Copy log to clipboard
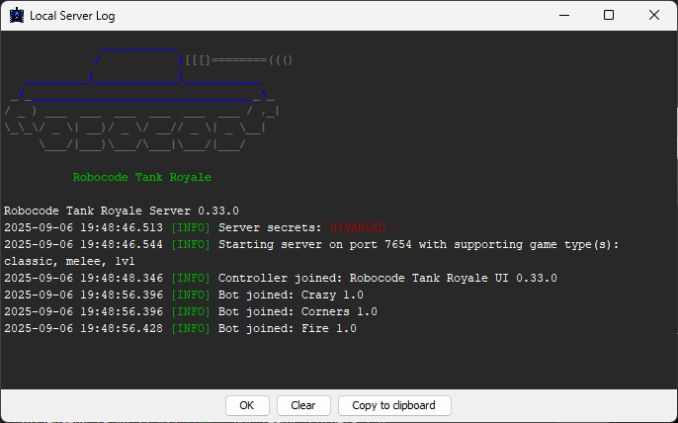 (x=393, y=405)
